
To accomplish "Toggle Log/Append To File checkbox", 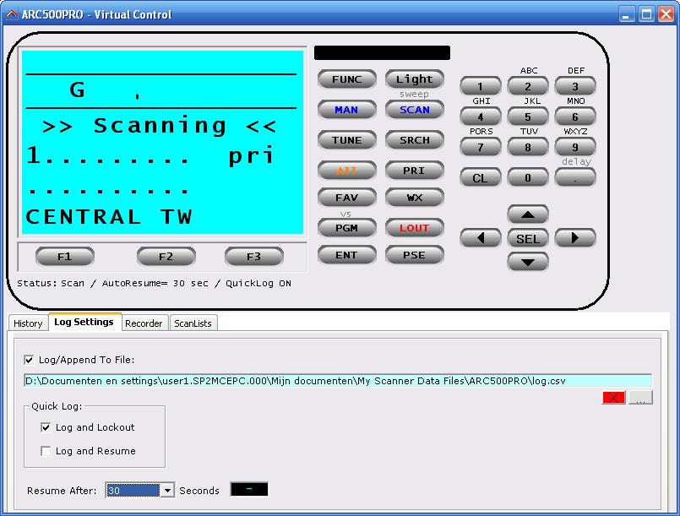I will (x=29, y=360).
